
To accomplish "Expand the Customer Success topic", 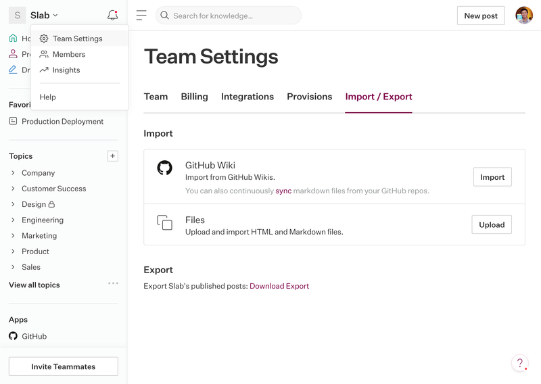I will 14,189.
